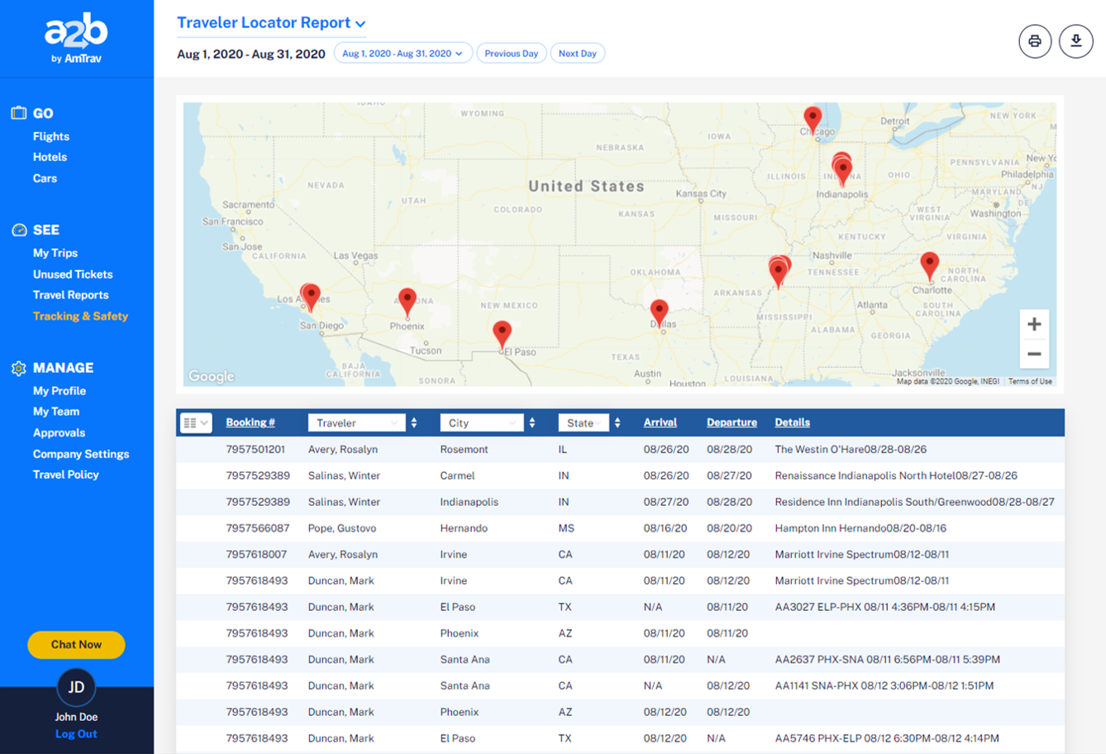The width and height of the screenshot is (1106, 754).
Task: Zoom out on the map
Action: pos(1033,355)
